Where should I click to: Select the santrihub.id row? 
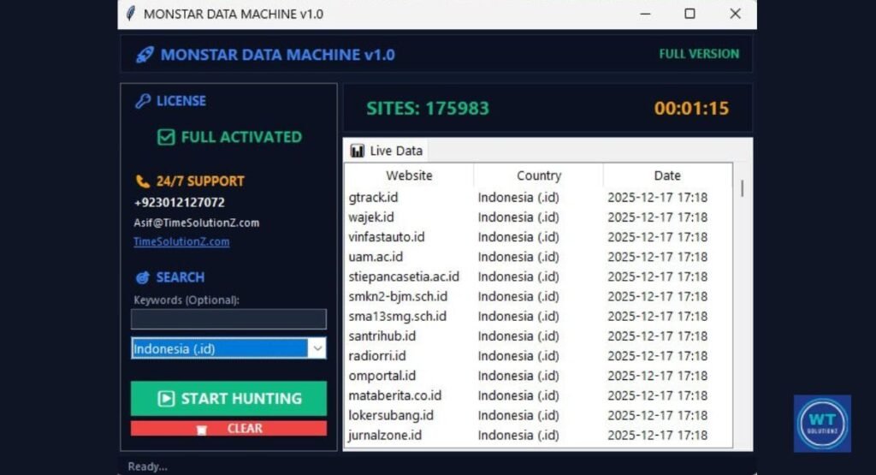(x=538, y=336)
